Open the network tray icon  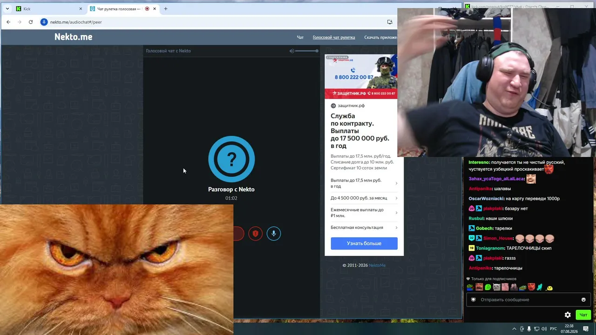tap(536, 329)
